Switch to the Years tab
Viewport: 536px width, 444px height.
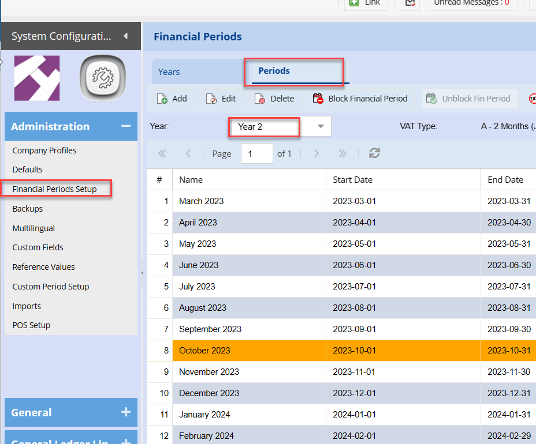click(169, 72)
